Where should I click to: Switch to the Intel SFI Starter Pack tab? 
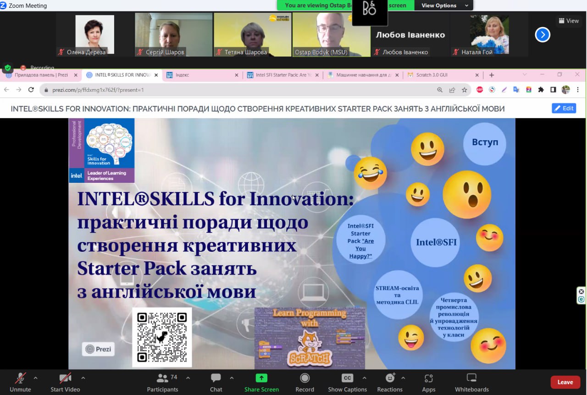point(282,75)
